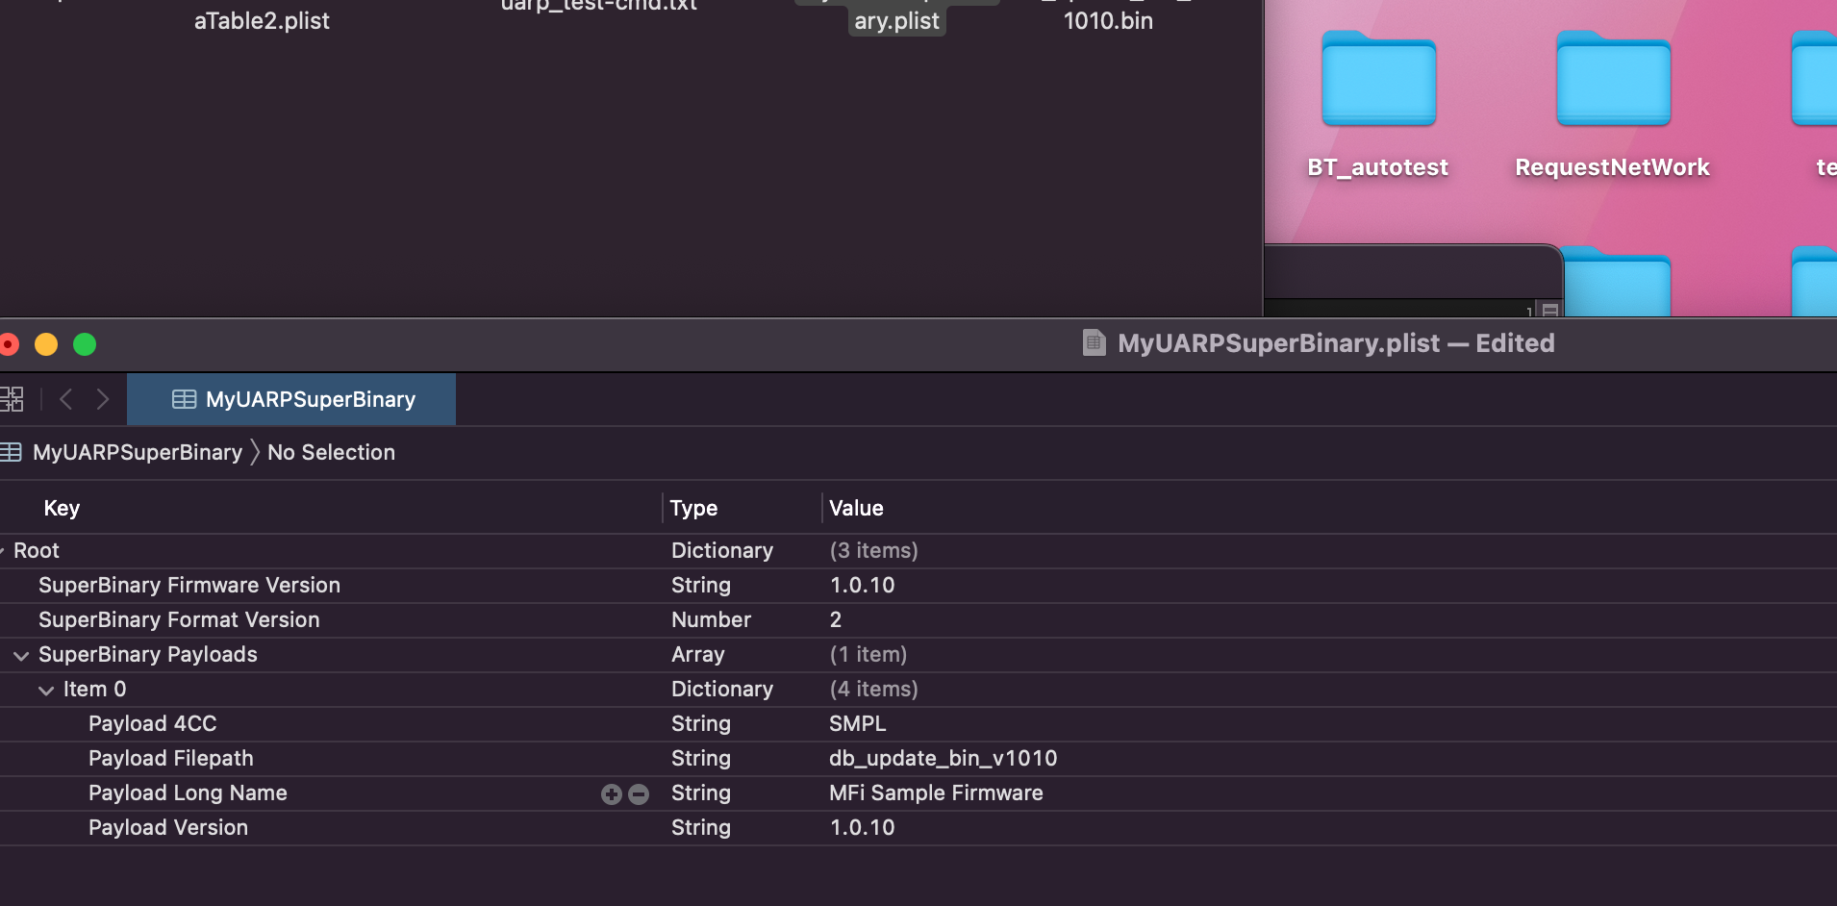The width and height of the screenshot is (1837, 906).
Task: Select the Payload Version key
Action: pyautogui.click(x=168, y=827)
